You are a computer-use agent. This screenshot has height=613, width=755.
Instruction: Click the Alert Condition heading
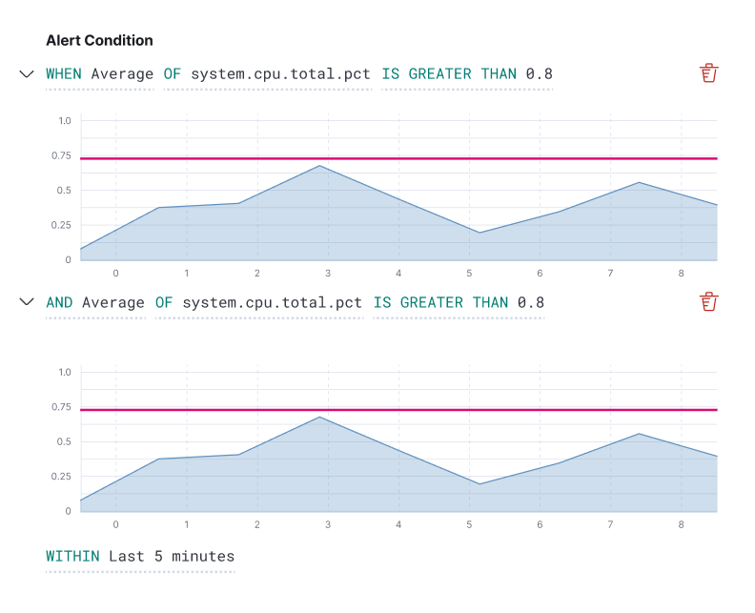point(100,40)
